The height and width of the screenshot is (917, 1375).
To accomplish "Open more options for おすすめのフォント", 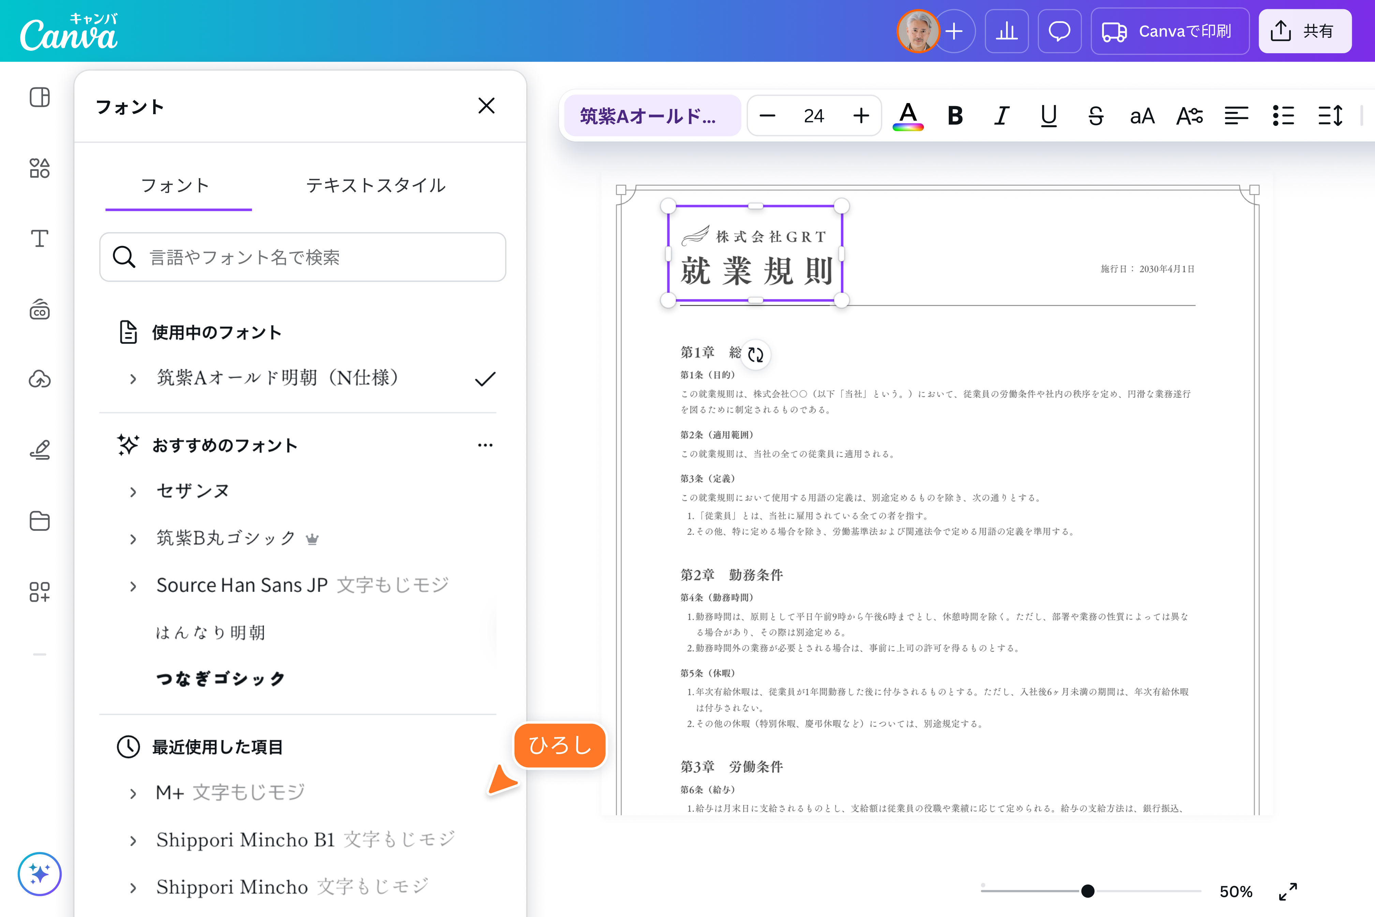I will tap(485, 445).
